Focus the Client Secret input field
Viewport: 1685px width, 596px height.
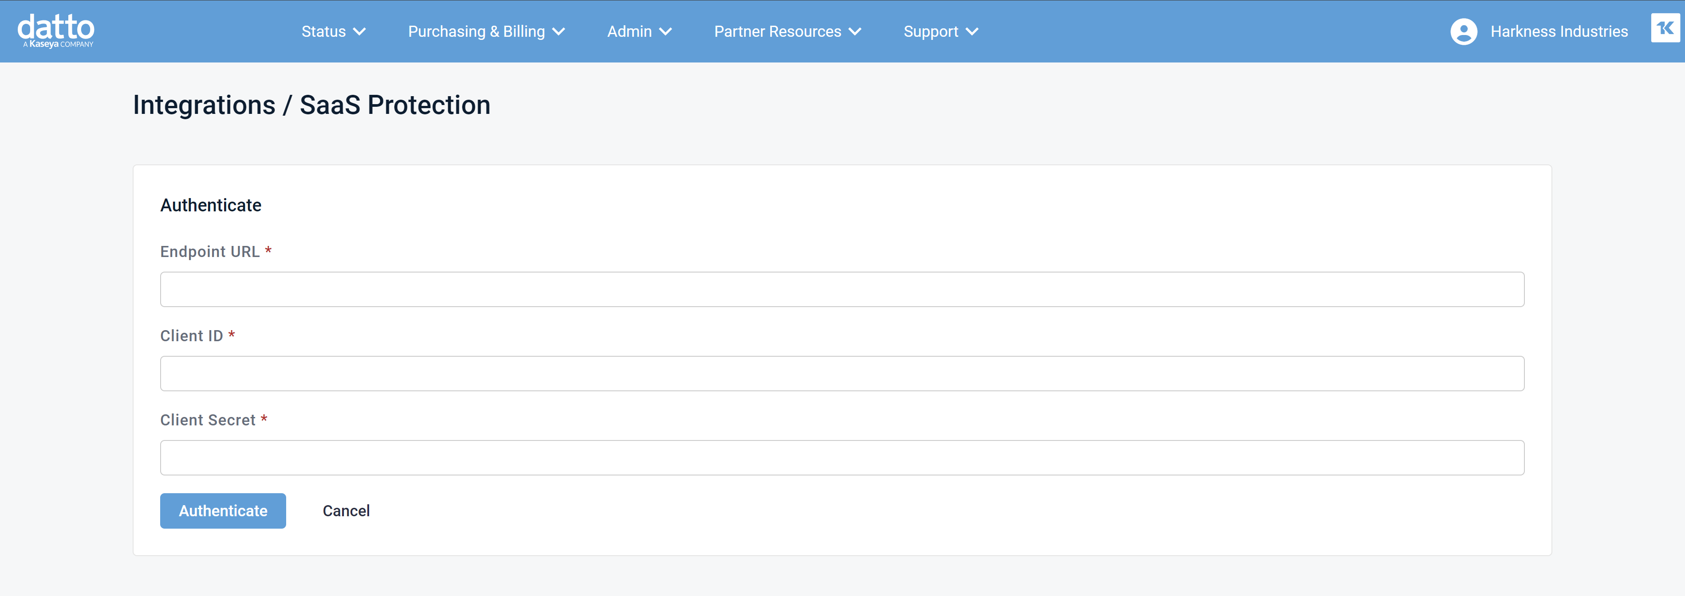point(842,457)
